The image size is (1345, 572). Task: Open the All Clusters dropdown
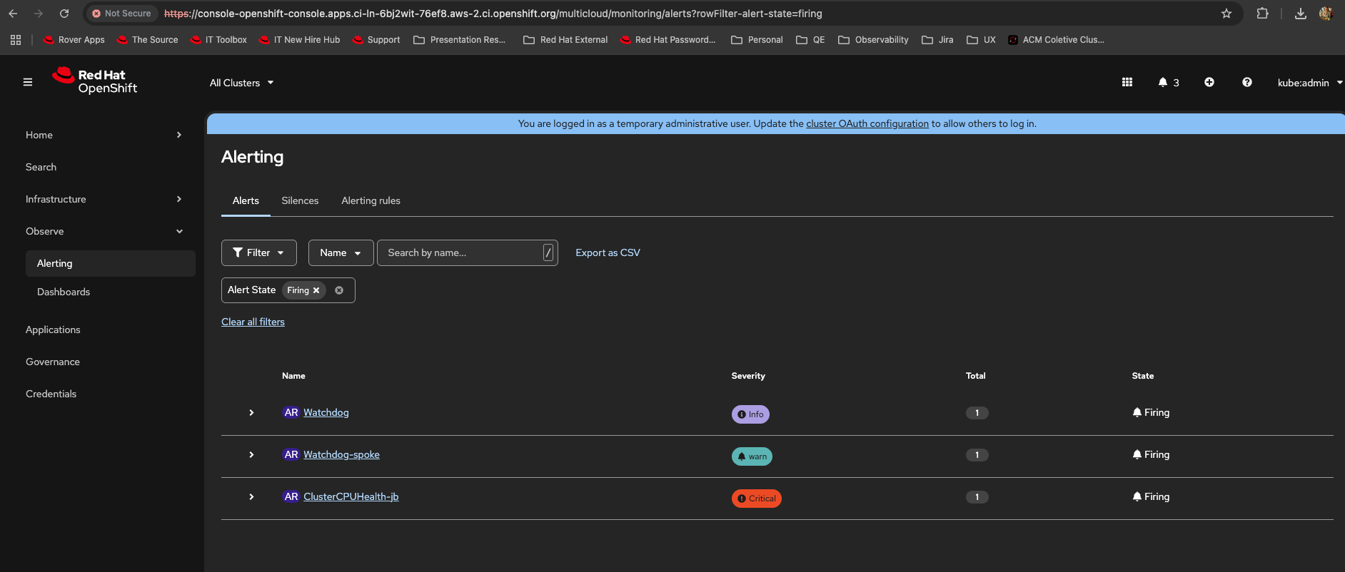242,83
